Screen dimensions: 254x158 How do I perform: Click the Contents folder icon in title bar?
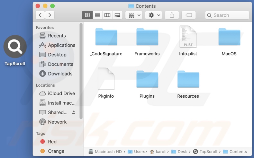click(x=131, y=6)
